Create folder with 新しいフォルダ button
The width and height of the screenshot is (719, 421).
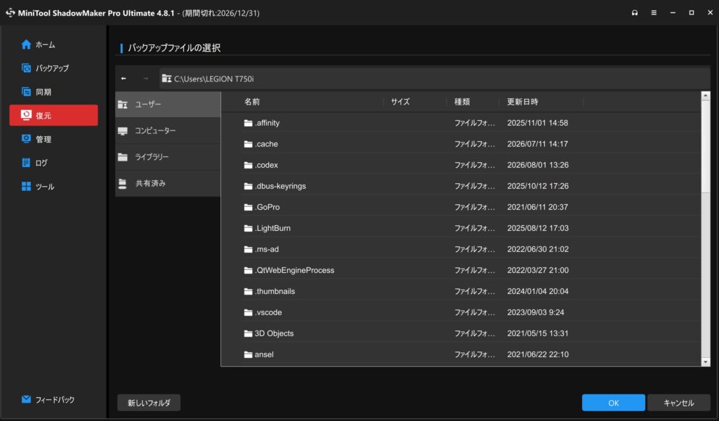(x=149, y=403)
